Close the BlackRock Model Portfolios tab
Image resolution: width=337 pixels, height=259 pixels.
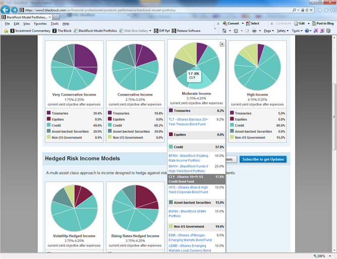[x=50, y=17]
